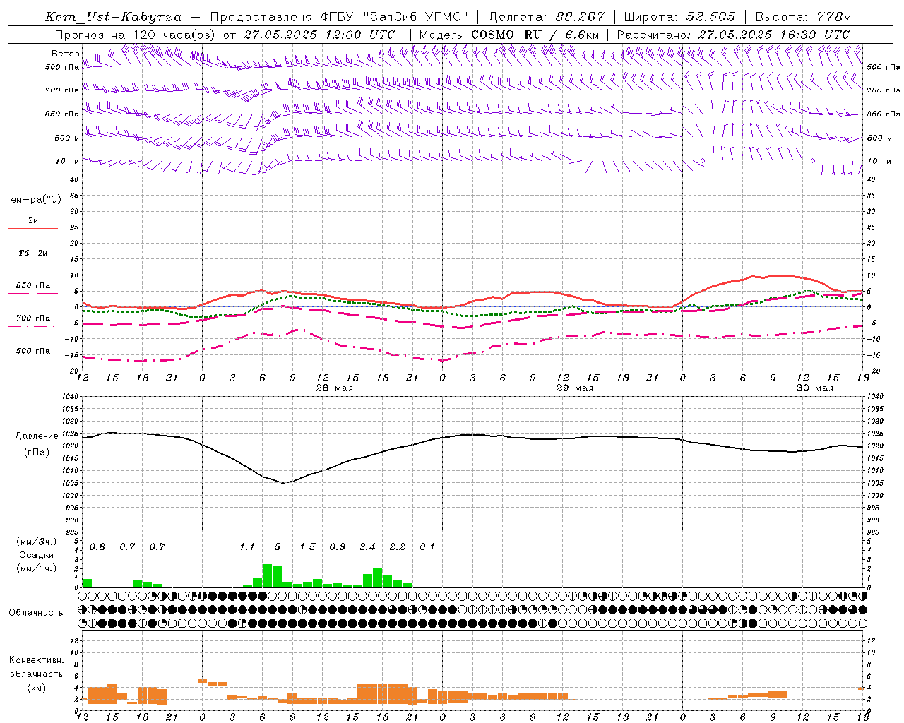Click the Td 2м legend label
The image size is (904, 723).
(32, 253)
